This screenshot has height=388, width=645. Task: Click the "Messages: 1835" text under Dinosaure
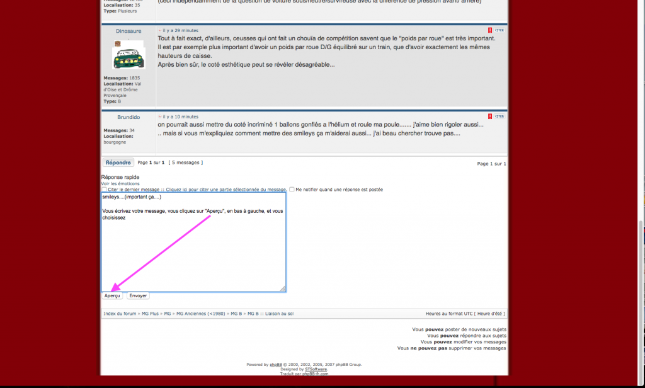tap(122, 77)
